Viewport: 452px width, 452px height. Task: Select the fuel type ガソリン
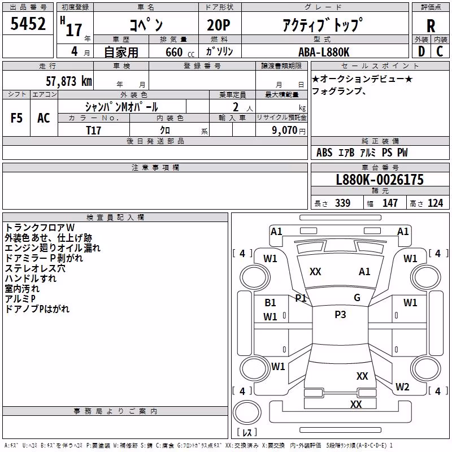pos(219,51)
